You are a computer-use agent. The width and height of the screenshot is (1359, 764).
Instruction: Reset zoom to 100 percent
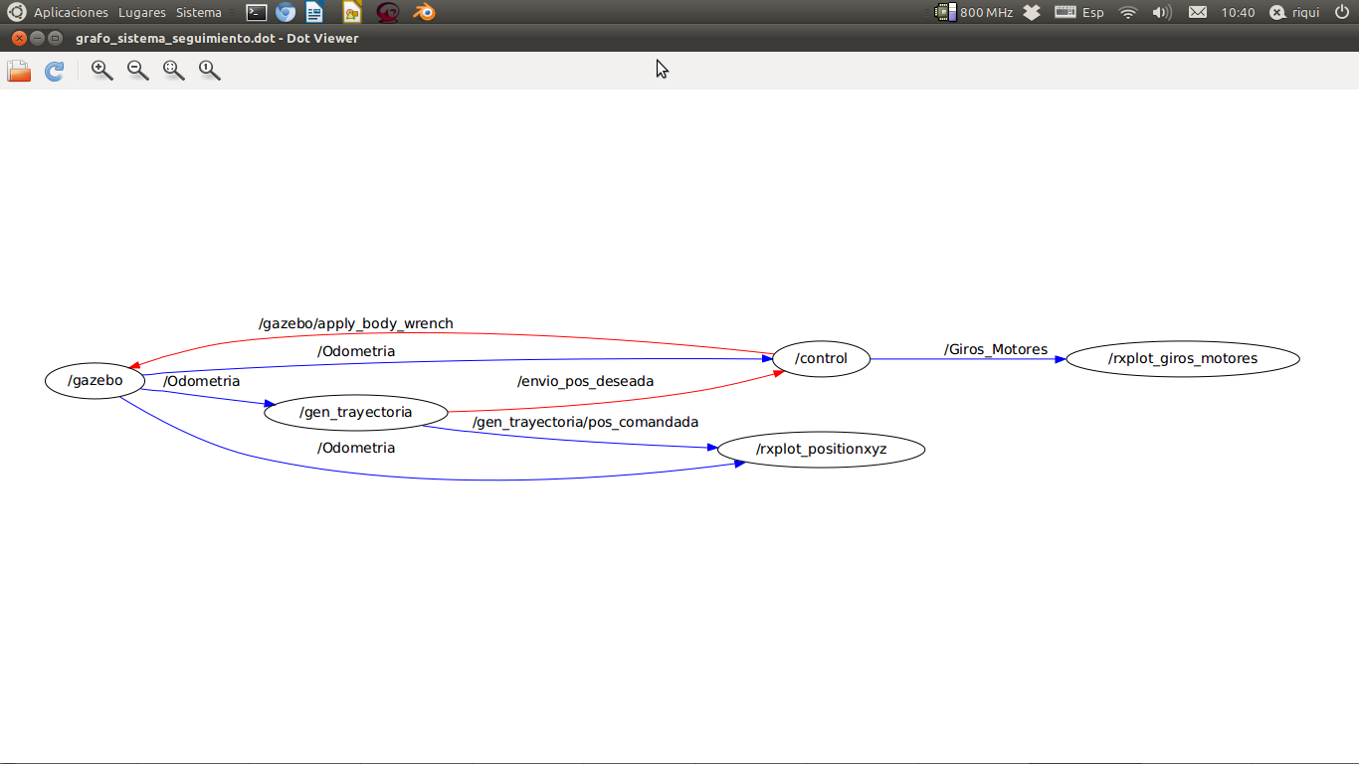[209, 71]
